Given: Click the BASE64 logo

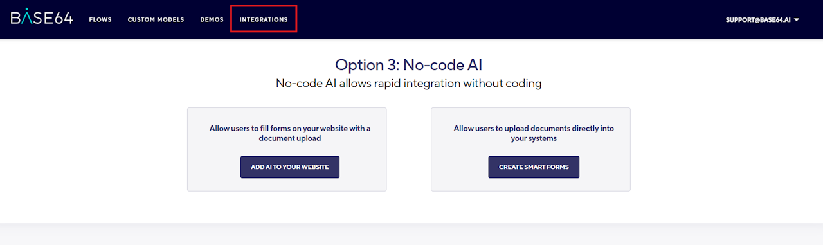Looking at the screenshot, I should [42, 19].
